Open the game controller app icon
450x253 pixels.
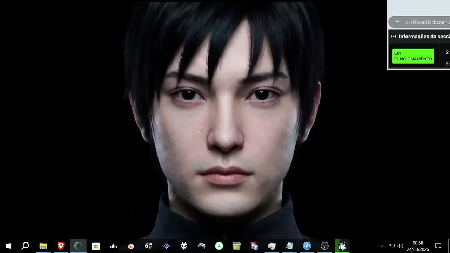click(201, 246)
